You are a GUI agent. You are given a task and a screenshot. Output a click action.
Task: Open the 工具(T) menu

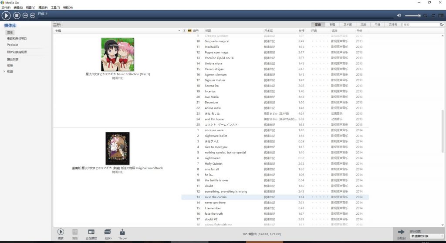[55, 8]
